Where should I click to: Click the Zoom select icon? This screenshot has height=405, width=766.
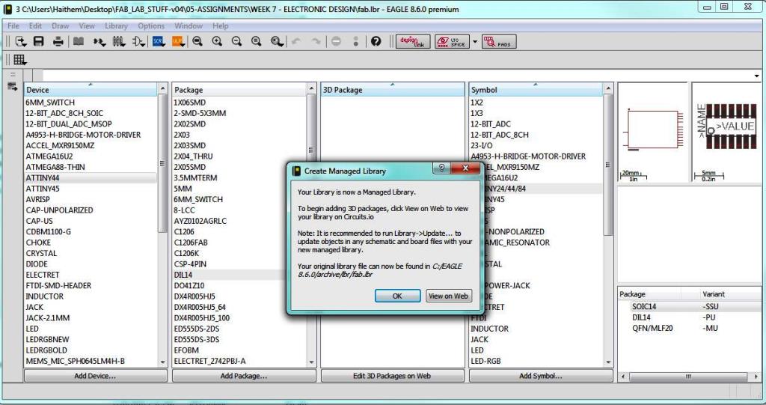[x=277, y=42]
